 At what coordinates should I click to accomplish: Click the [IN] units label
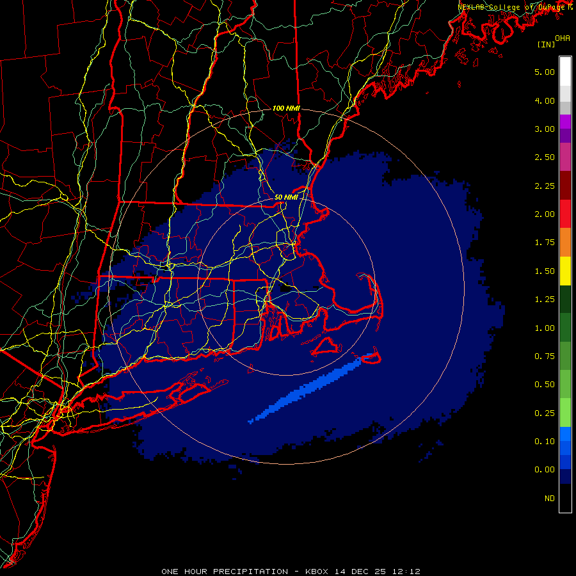(x=547, y=45)
